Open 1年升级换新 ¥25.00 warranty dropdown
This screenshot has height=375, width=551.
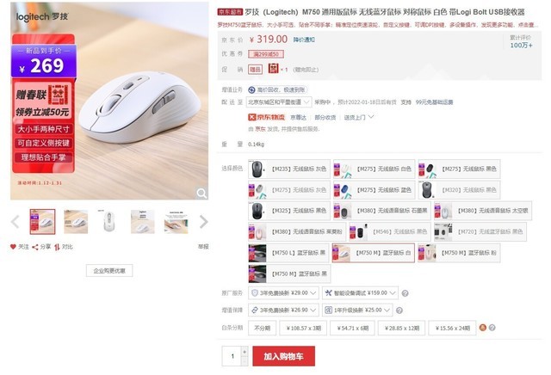click(357, 310)
